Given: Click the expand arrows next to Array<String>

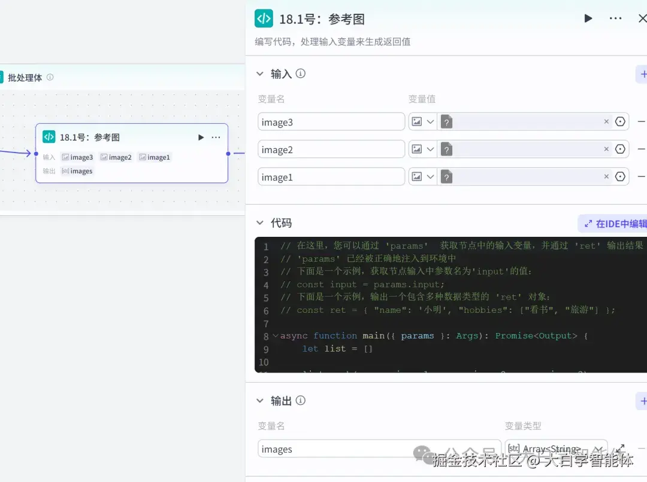Looking at the screenshot, I should pos(621,447).
